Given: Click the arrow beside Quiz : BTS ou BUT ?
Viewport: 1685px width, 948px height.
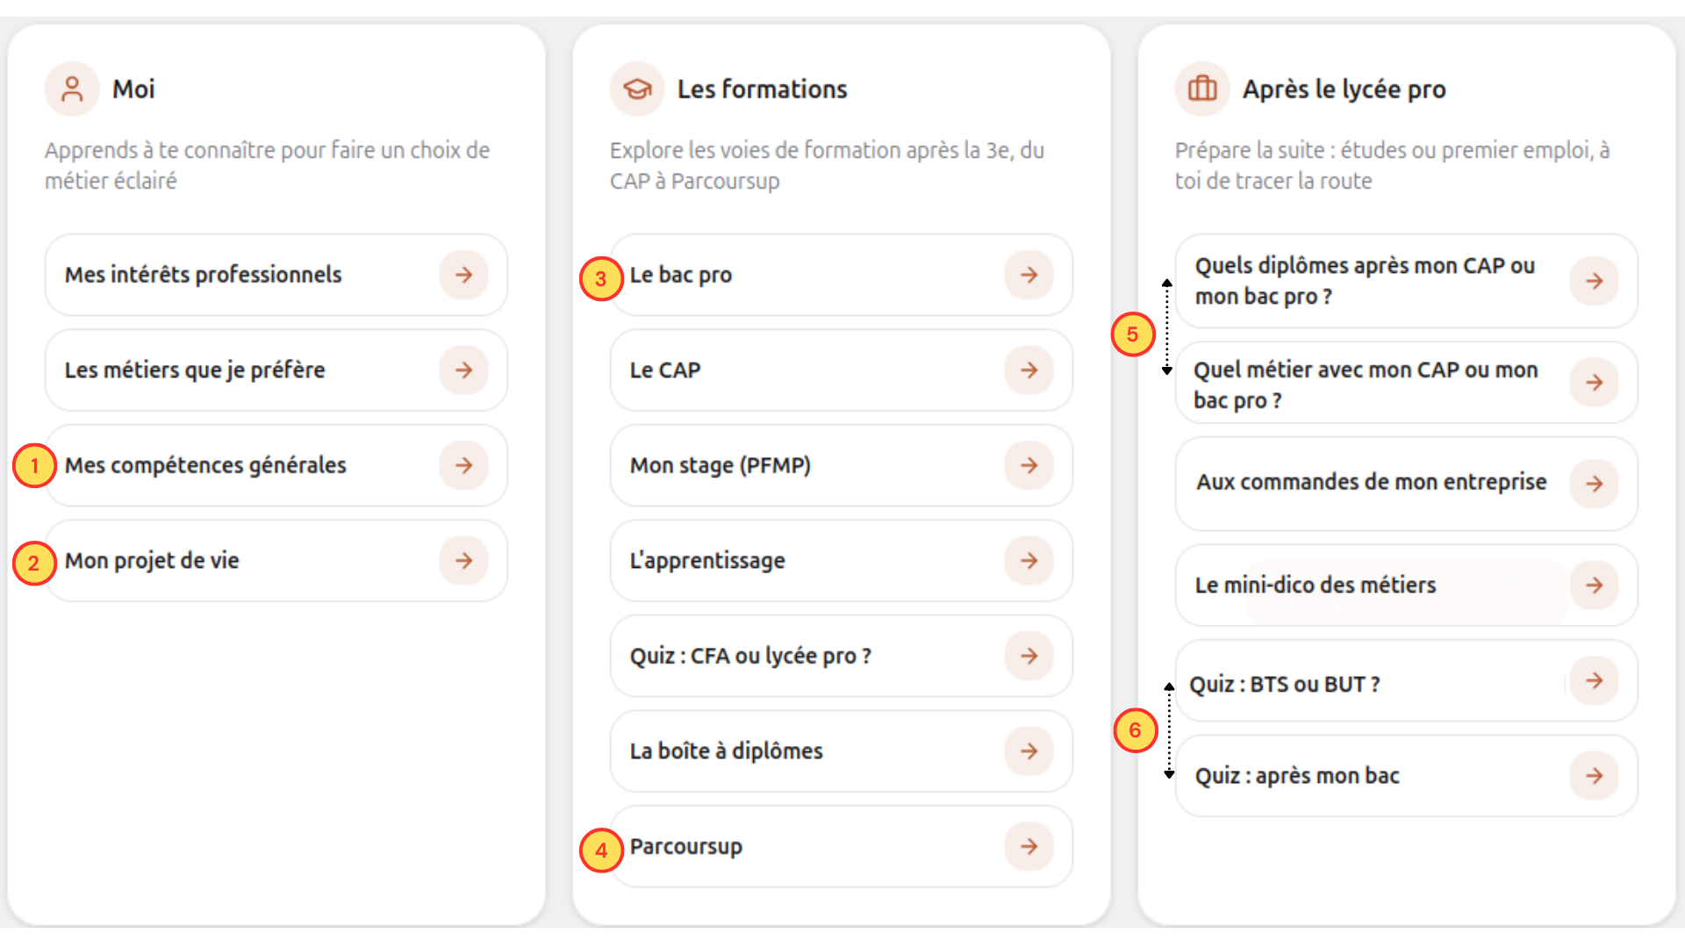Looking at the screenshot, I should click(1594, 680).
